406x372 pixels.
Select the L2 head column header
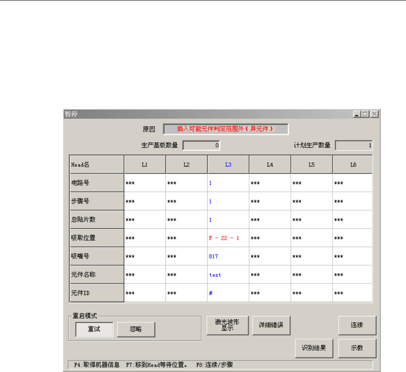pos(186,165)
